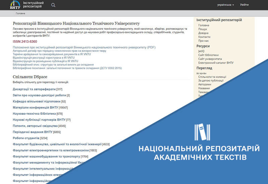Open Сайт бібліотеки resource link
The width and height of the screenshot is (268, 184).
tap(208, 55)
